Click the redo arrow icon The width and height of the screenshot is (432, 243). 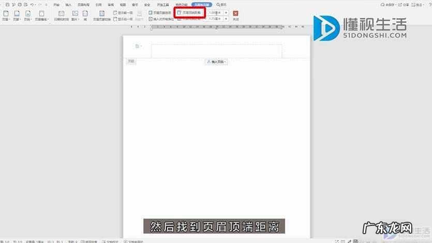coord(40,5)
